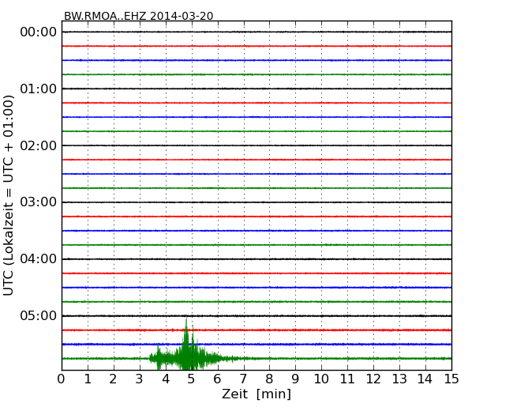This screenshot has width=513, height=411.
Task: Click the 'Zeit [min]' x-axis label
Action: pyautogui.click(x=256, y=394)
